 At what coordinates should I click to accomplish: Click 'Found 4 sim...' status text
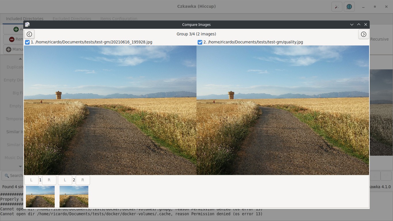(13, 187)
